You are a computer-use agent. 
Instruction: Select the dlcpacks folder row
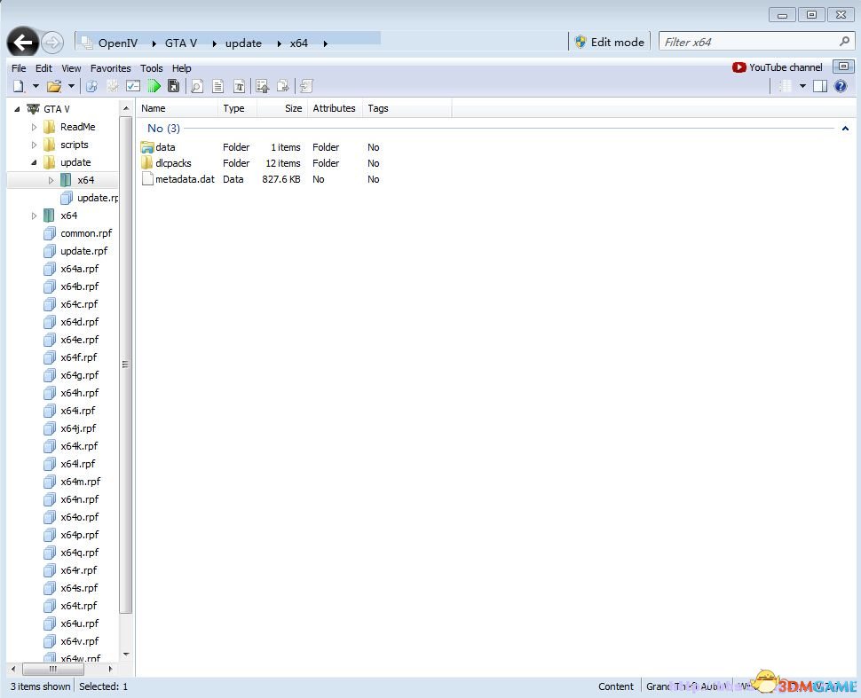pos(260,163)
